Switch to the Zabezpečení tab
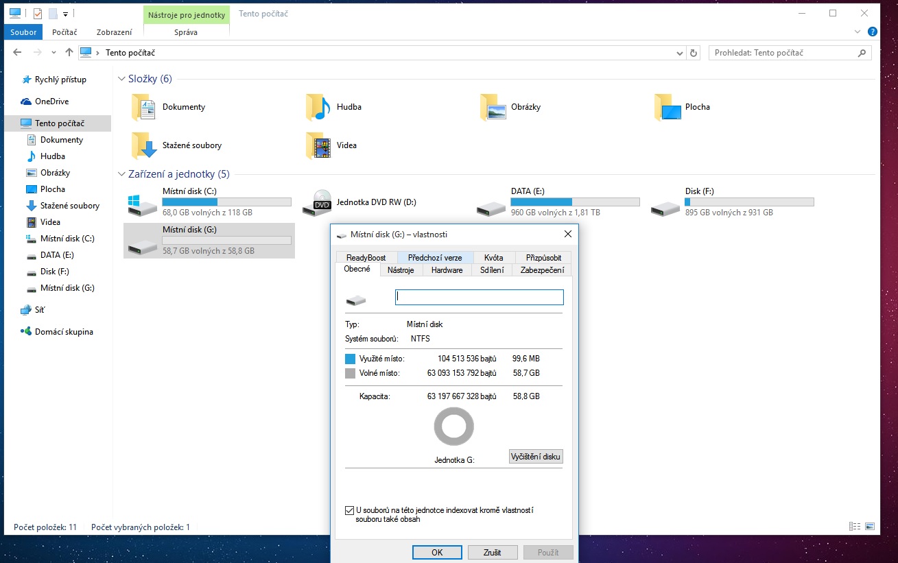Image resolution: width=898 pixels, height=563 pixels. tap(542, 270)
